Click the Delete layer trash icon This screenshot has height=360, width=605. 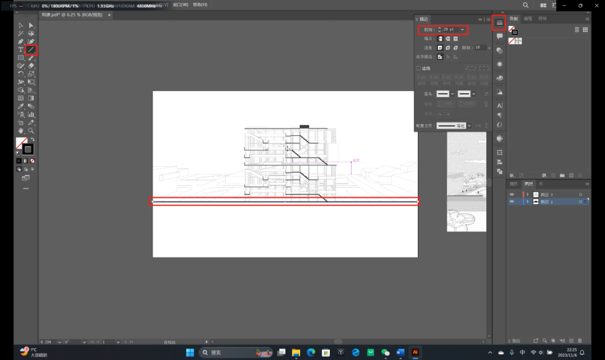[580, 341]
